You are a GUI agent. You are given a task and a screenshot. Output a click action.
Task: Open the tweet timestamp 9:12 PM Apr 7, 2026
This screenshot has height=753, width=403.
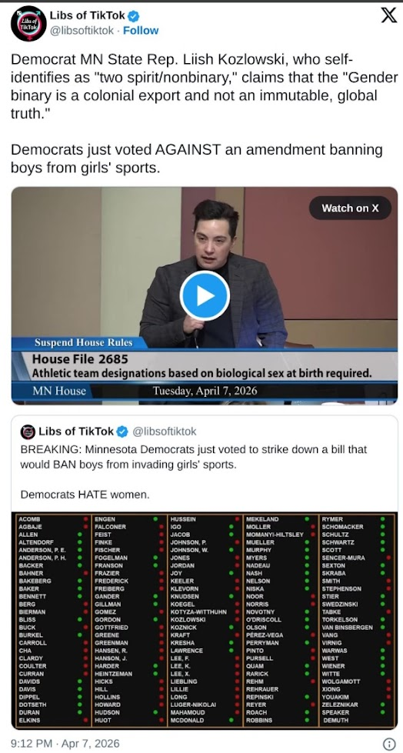(x=65, y=744)
